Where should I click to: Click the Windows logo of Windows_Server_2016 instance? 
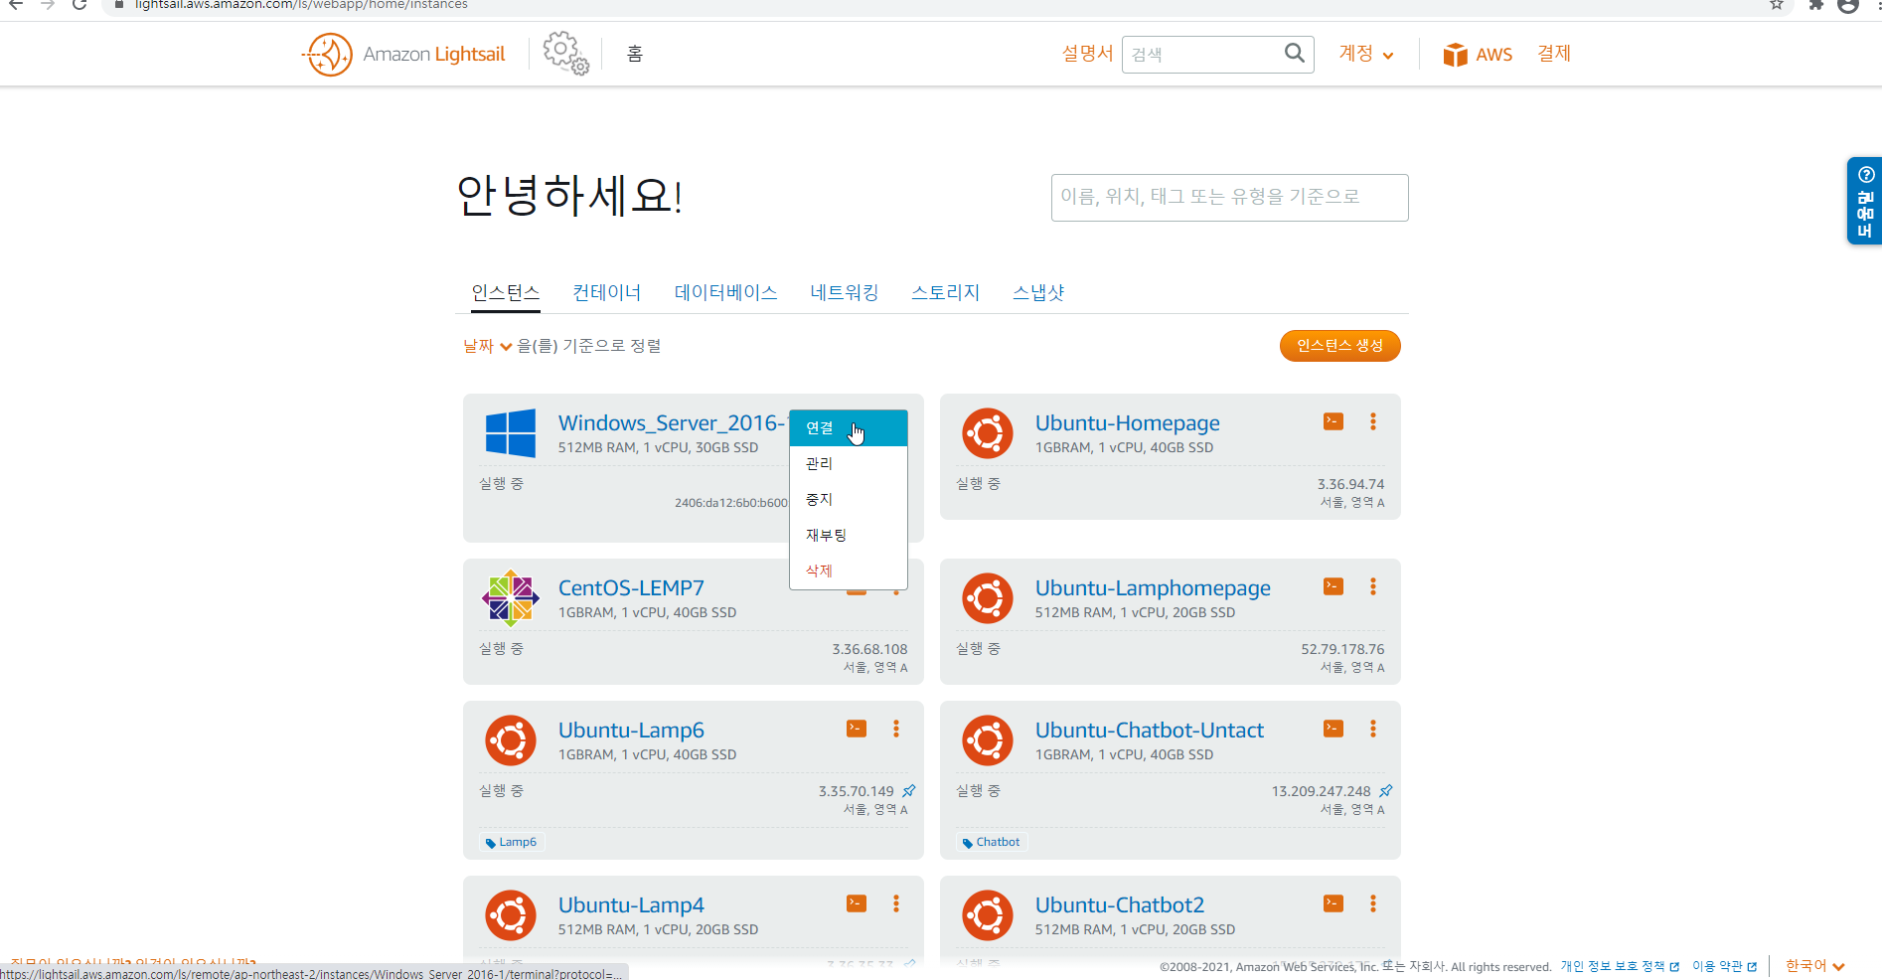tap(511, 433)
